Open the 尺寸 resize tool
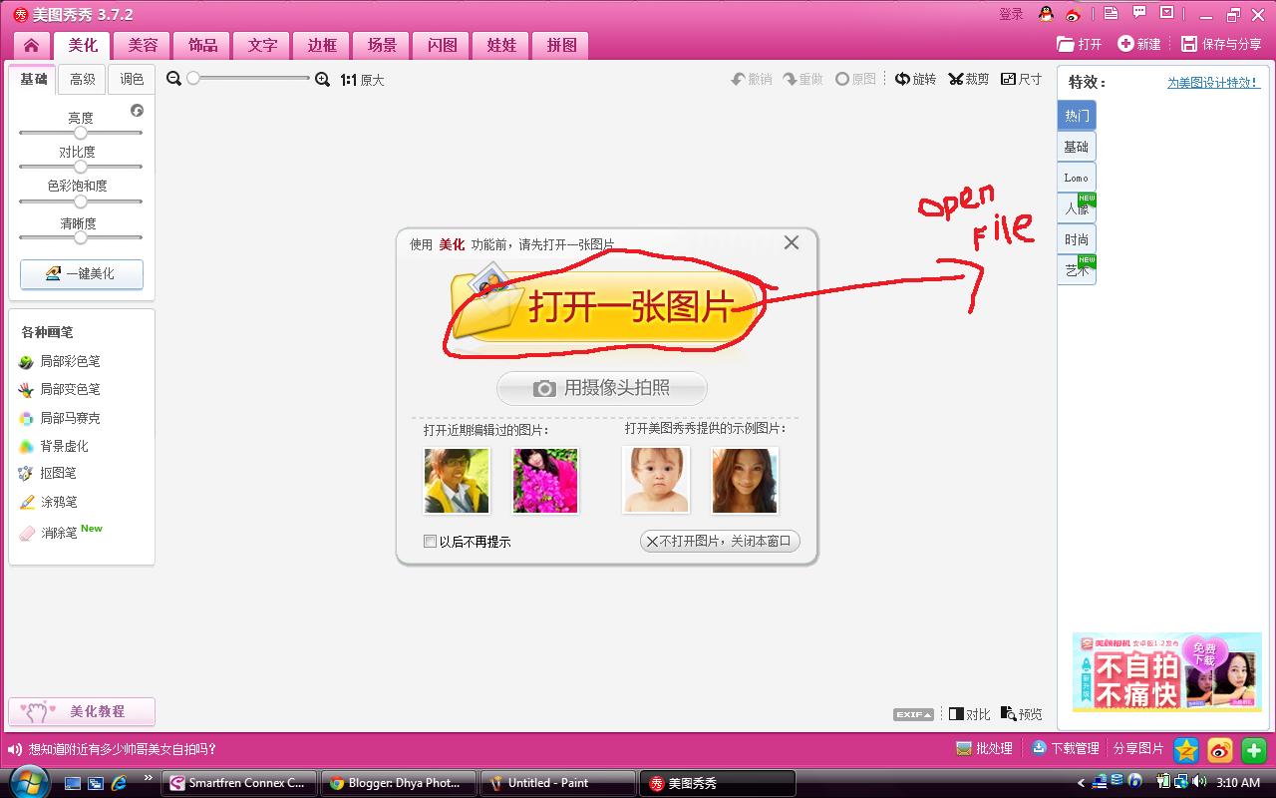 1021,79
